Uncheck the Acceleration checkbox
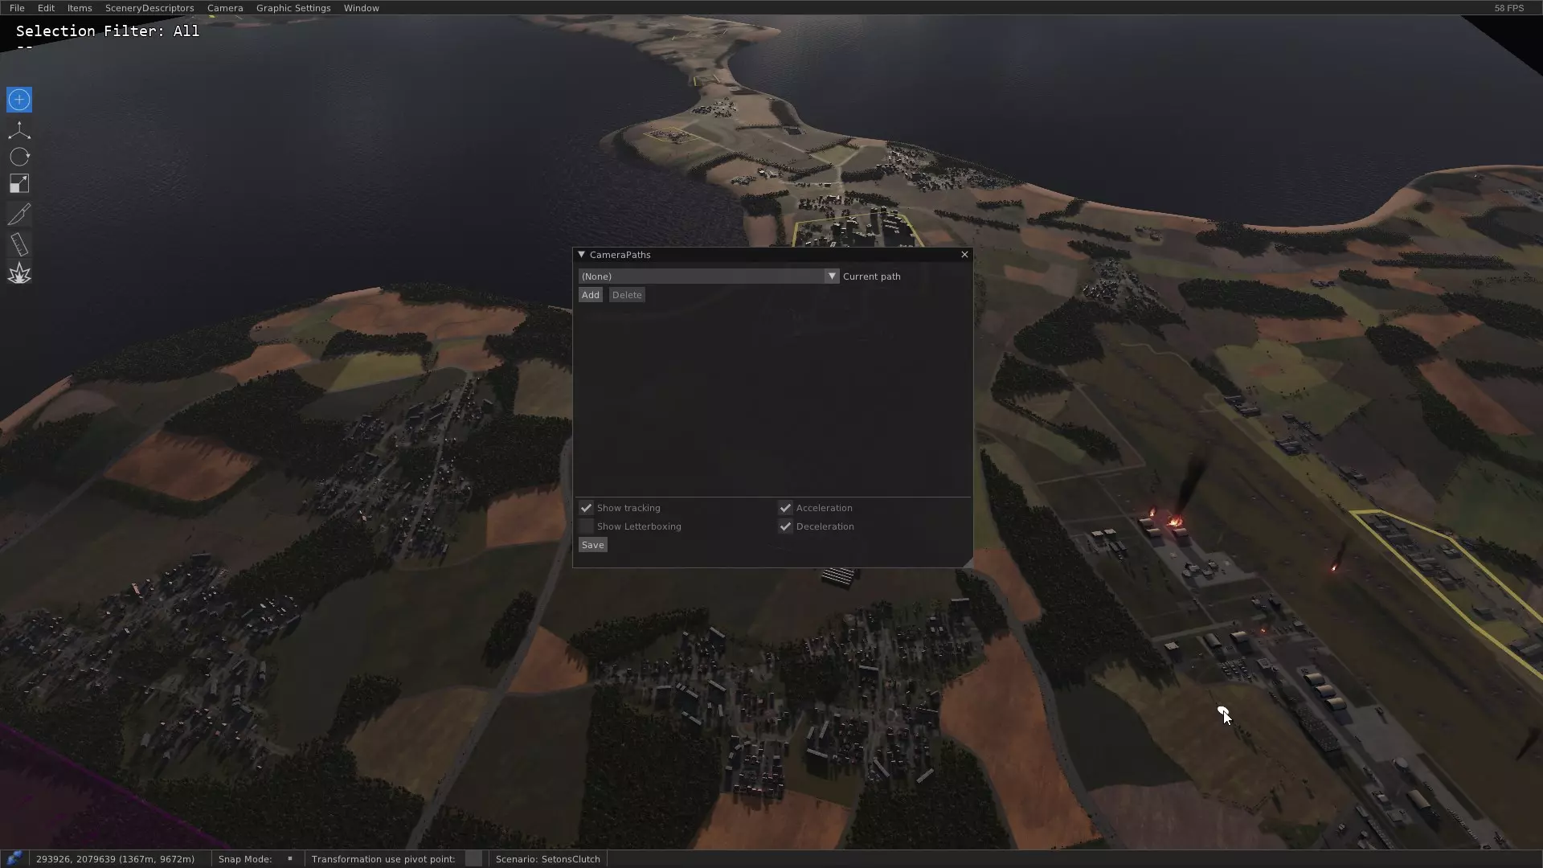This screenshot has width=1543, height=868. click(x=785, y=508)
